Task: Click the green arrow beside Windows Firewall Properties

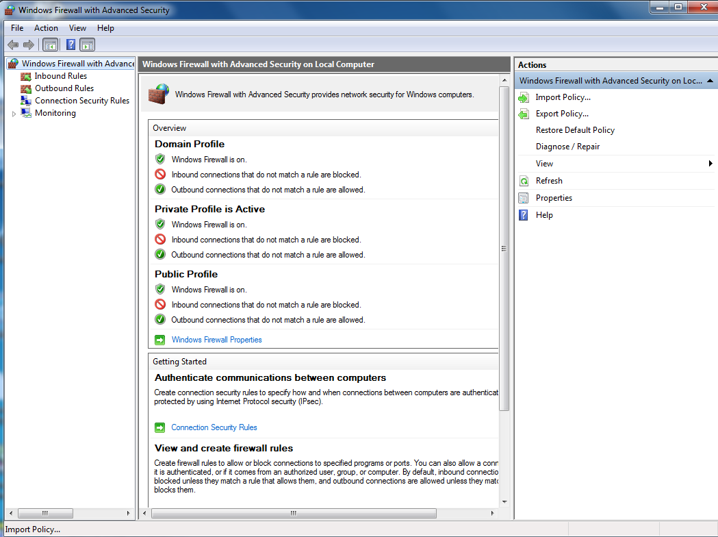Action: pos(159,340)
